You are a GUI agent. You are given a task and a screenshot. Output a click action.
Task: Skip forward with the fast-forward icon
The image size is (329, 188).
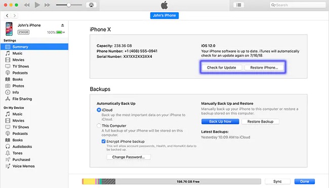[47, 5]
